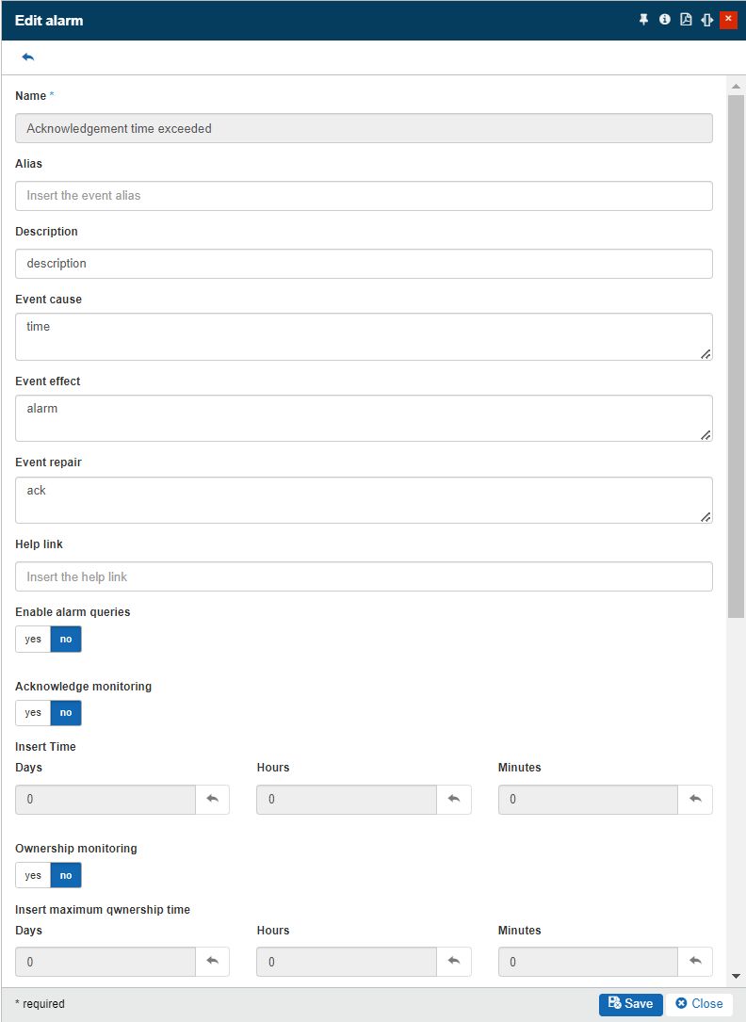Select 'no' for Enable alarm queries
Viewport: 746px width, 1022px height.
coord(66,639)
